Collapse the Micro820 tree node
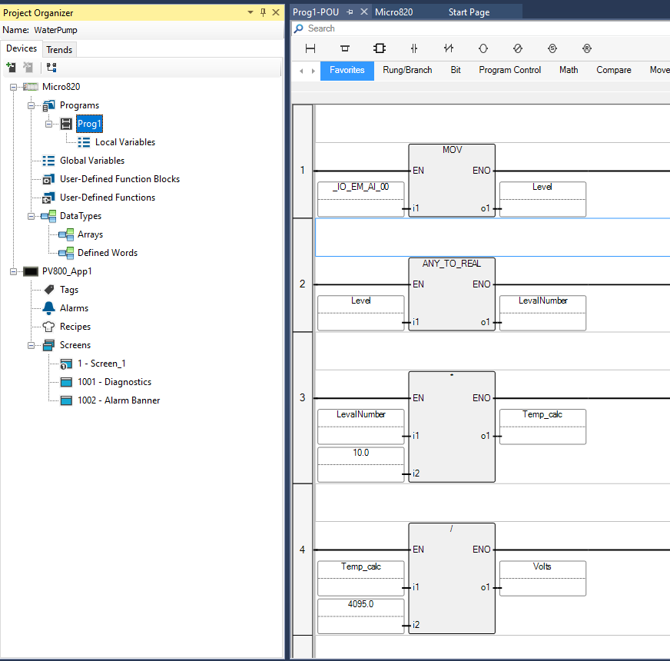 (x=13, y=87)
